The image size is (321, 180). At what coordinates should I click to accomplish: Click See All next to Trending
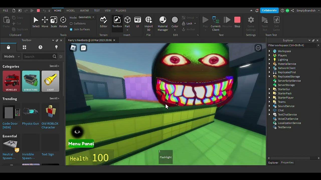[54, 98]
